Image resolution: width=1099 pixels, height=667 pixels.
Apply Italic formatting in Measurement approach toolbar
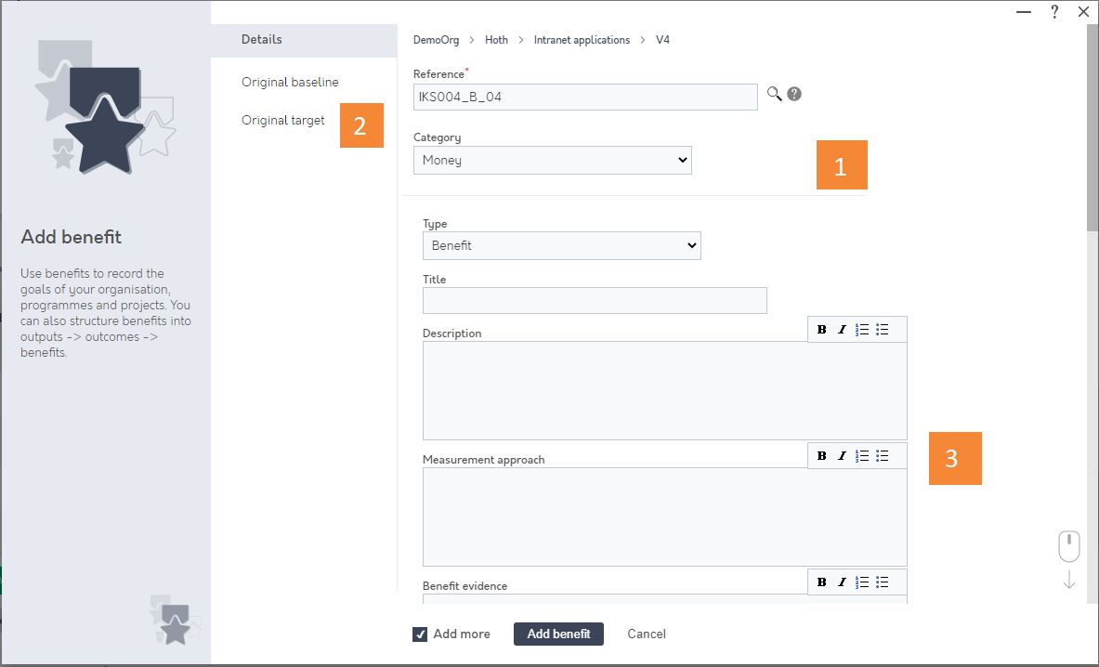pyautogui.click(x=842, y=455)
